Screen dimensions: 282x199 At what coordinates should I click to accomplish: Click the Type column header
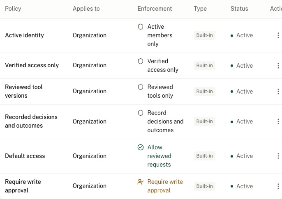click(x=200, y=9)
